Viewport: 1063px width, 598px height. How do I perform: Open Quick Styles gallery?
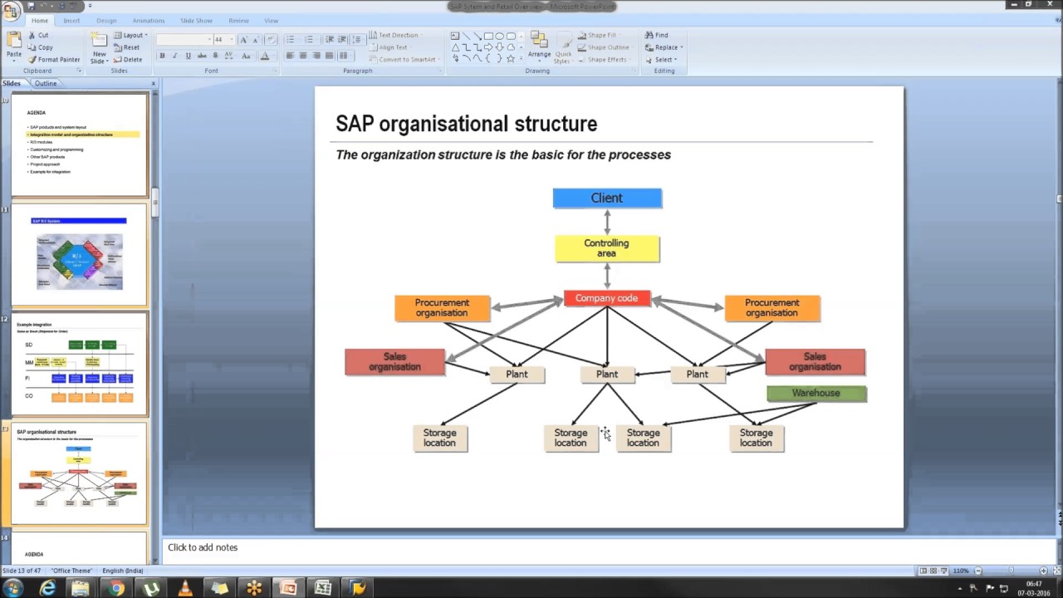(x=563, y=48)
